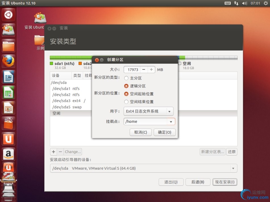
Task: Open the Files manager from the dock
Action: click(x=9, y=46)
